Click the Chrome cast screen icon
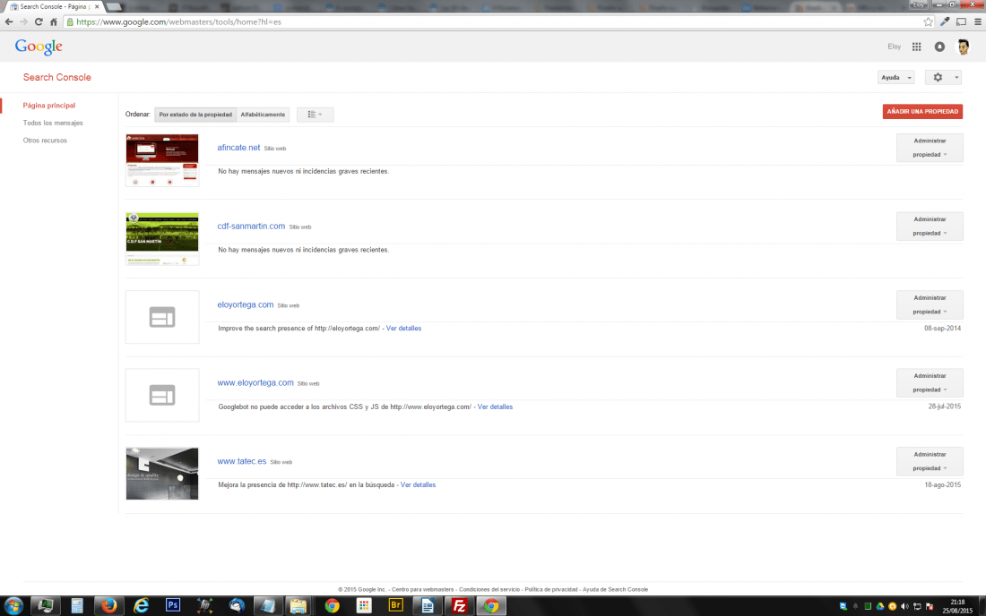The image size is (986, 616). point(962,21)
